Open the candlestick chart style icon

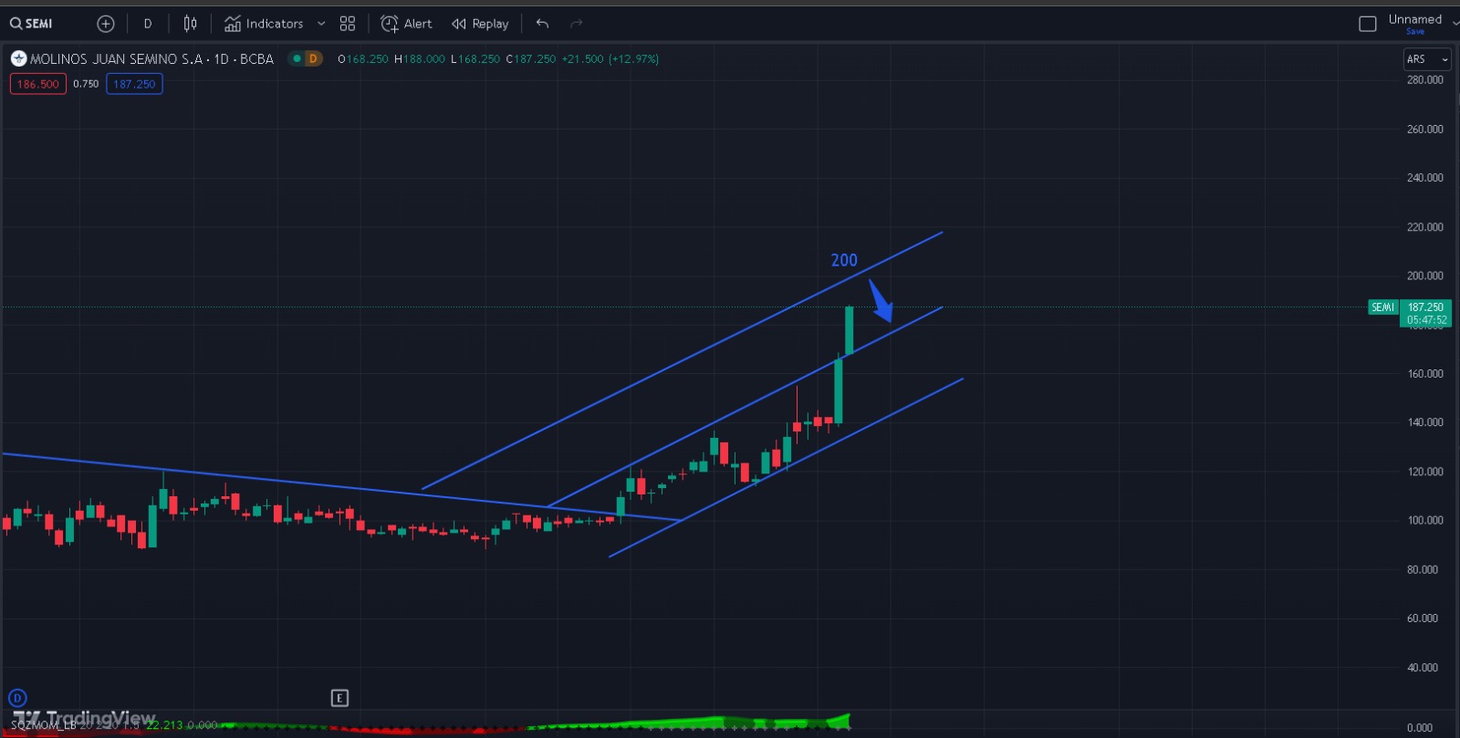(x=190, y=24)
